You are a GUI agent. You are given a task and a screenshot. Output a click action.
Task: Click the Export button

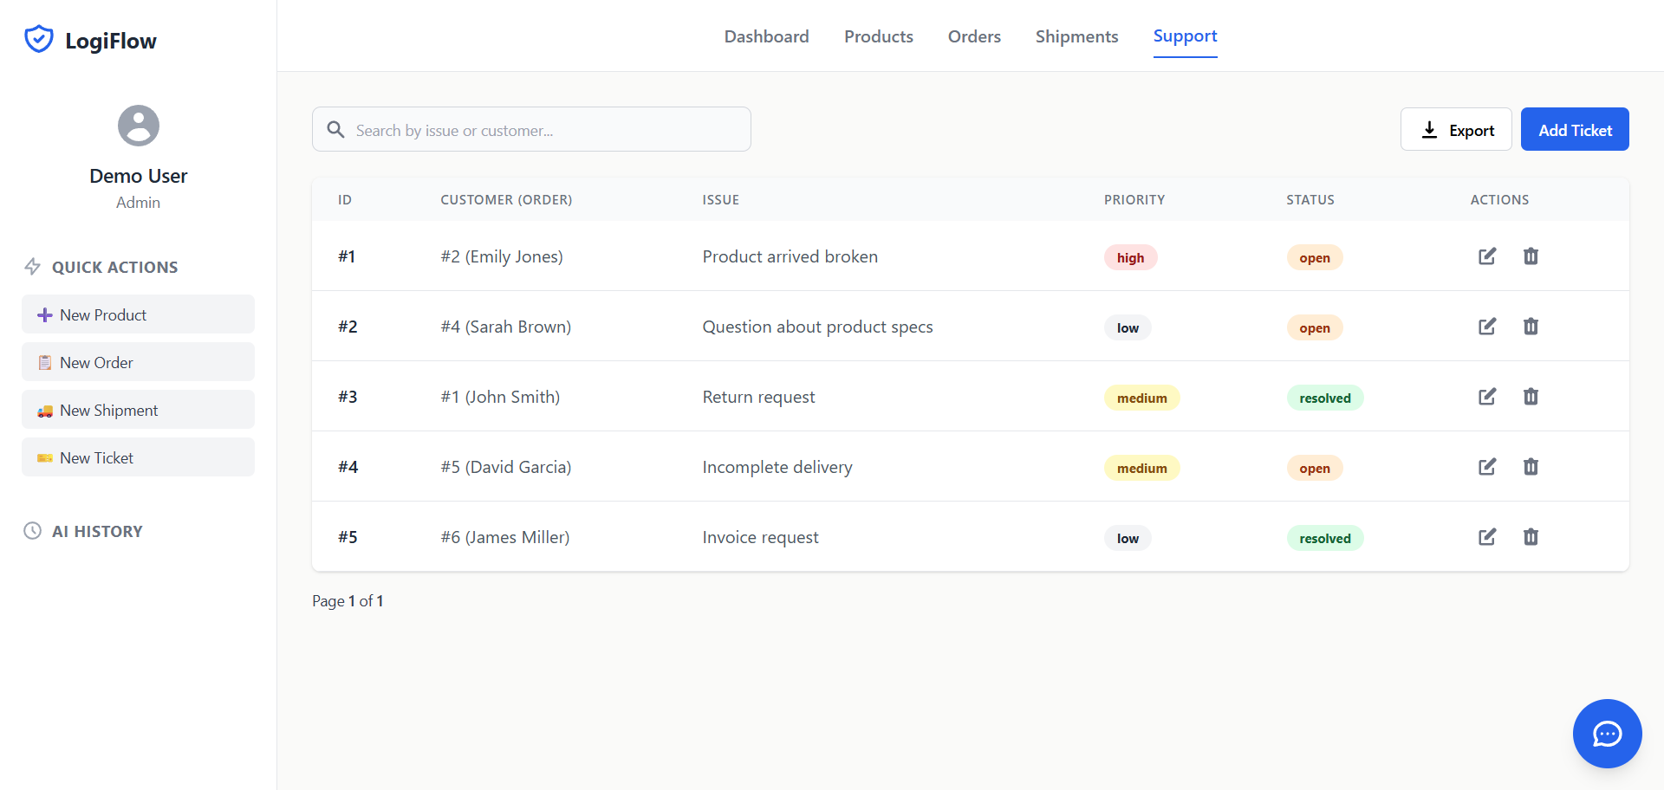coord(1456,130)
